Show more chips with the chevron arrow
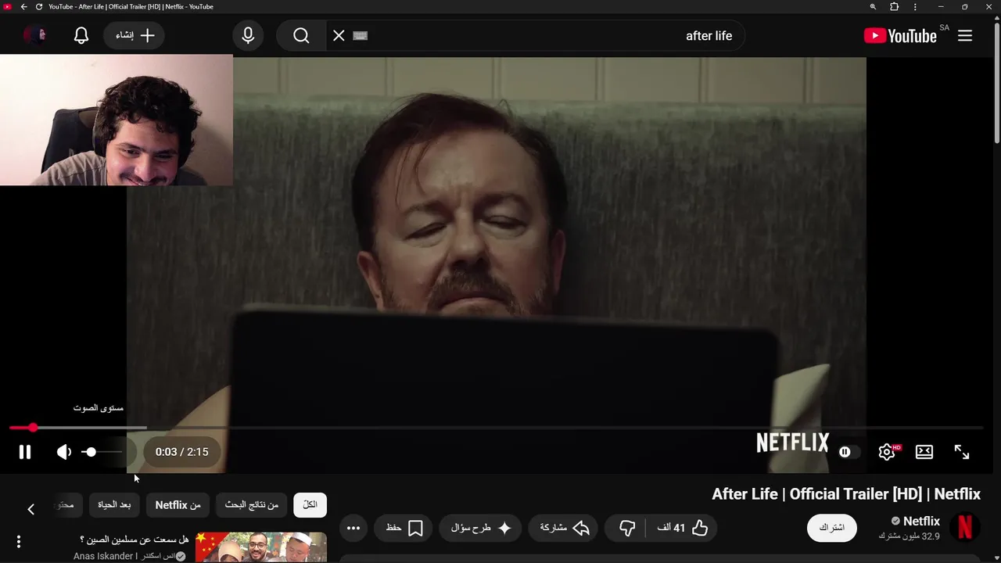1001x563 pixels. (x=31, y=509)
